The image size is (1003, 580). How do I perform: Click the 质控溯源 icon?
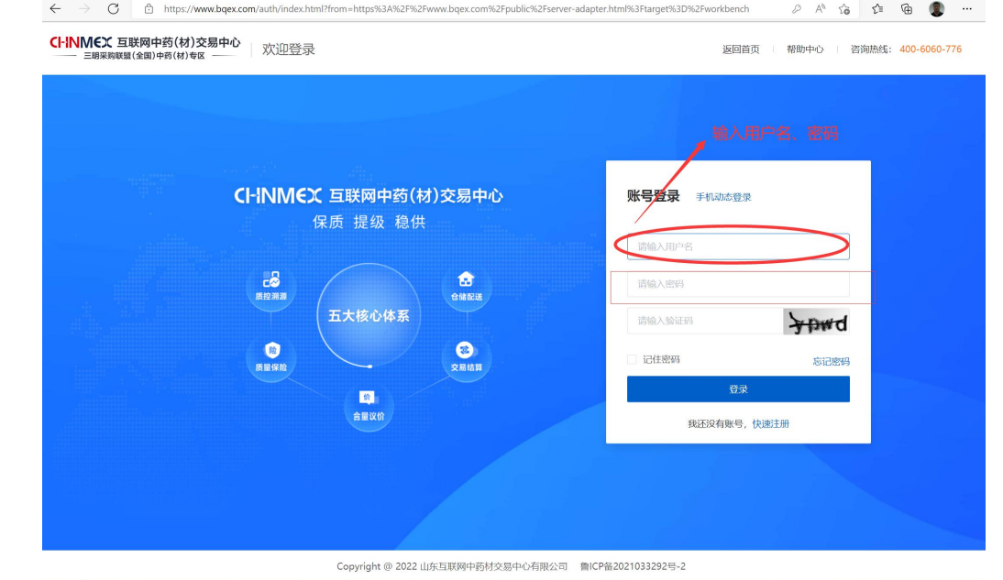(271, 286)
